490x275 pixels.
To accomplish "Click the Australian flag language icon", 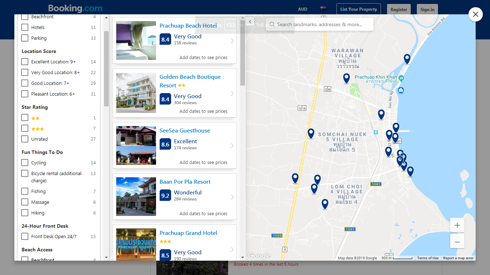I will pos(323,9).
